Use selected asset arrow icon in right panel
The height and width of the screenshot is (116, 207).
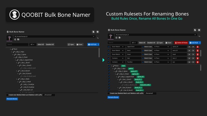116,38
